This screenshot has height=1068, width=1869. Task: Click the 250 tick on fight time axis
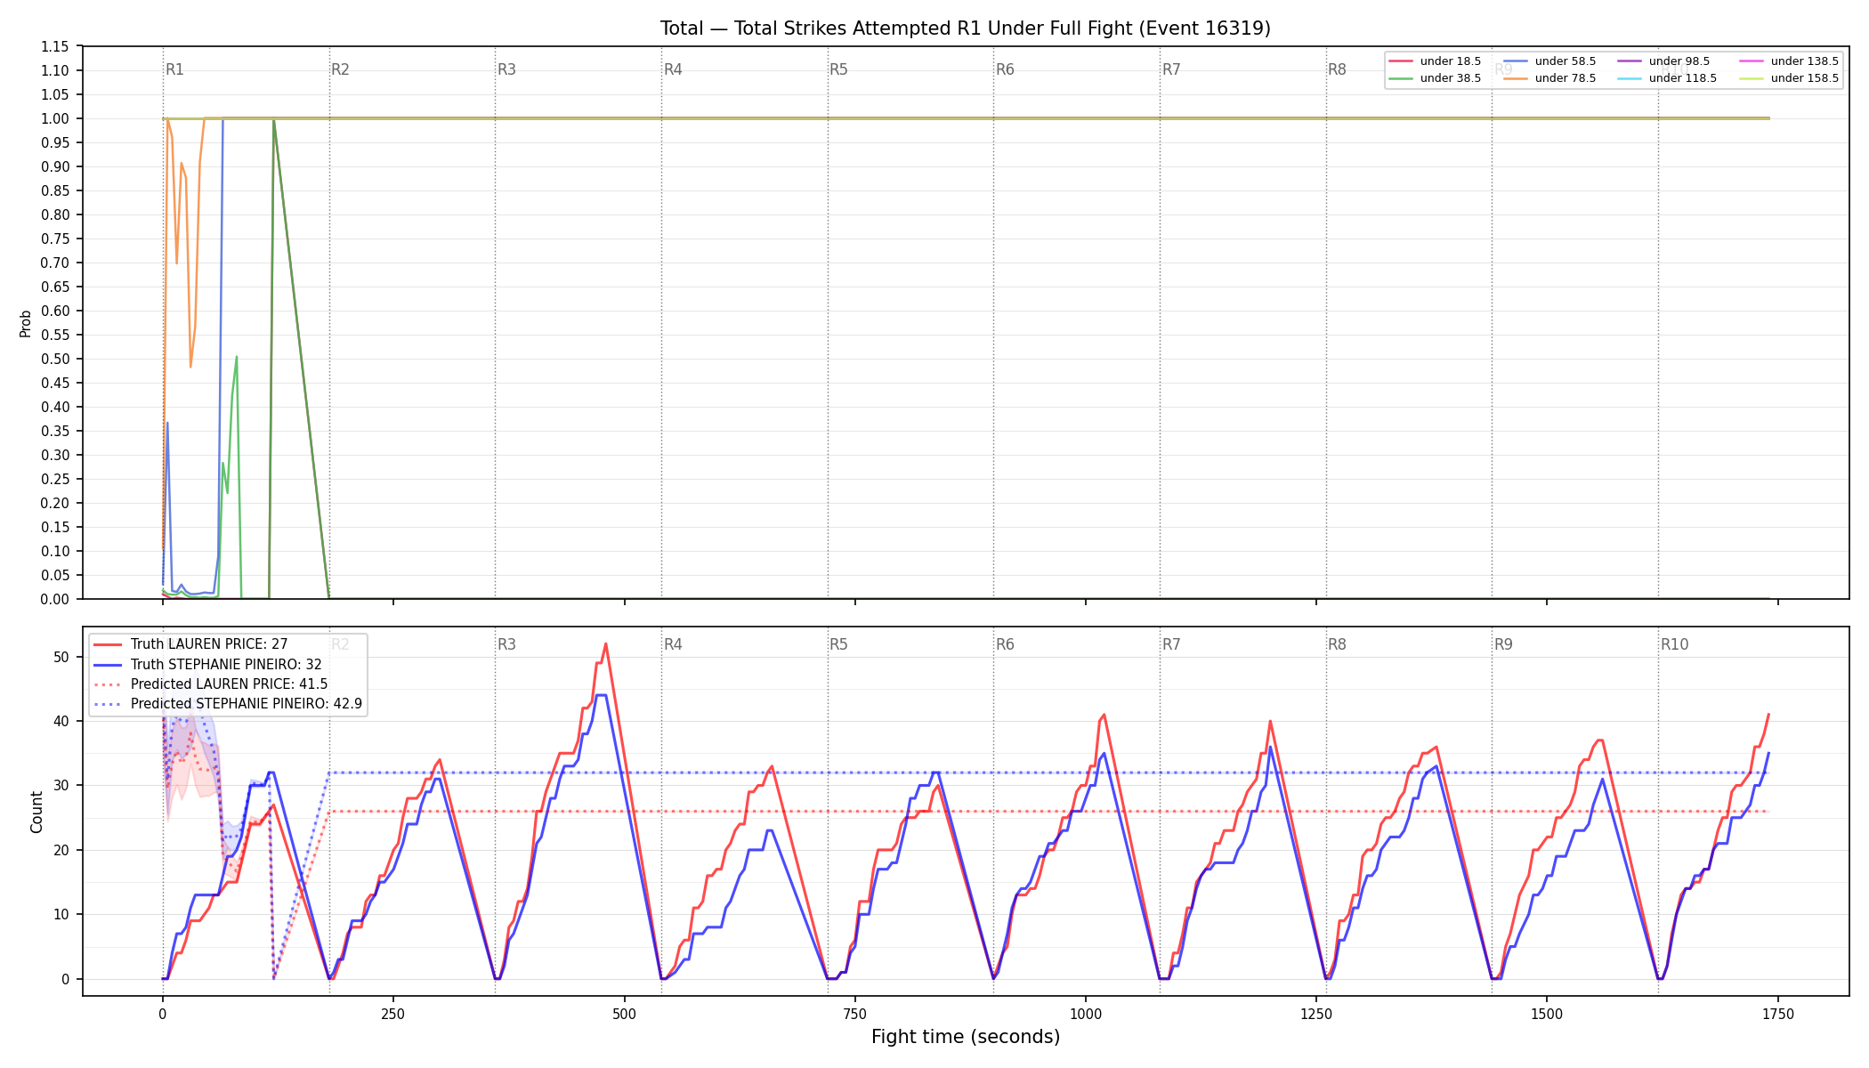pyautogui.click(x=392, y=1014)
